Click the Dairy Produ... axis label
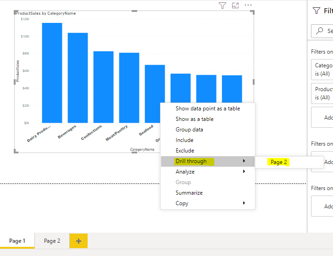 39,134
